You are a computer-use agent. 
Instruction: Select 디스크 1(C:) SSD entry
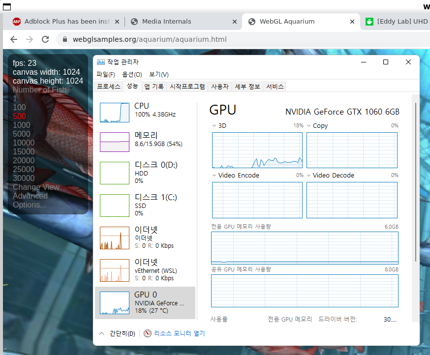[145, 206]
